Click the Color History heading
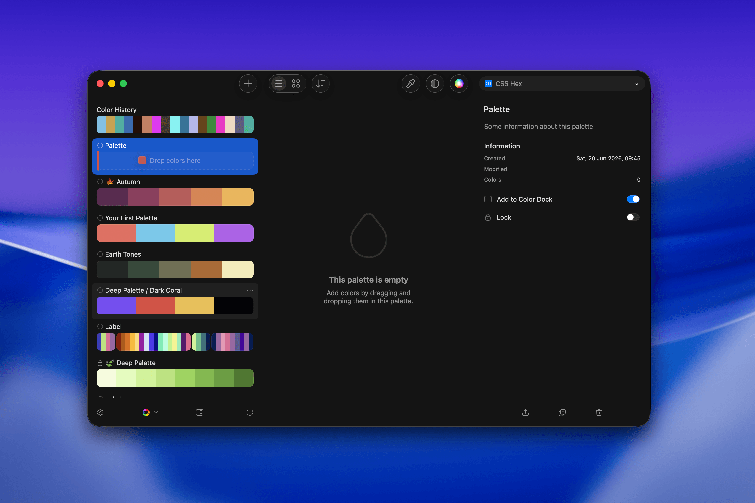 click(117, 110)
